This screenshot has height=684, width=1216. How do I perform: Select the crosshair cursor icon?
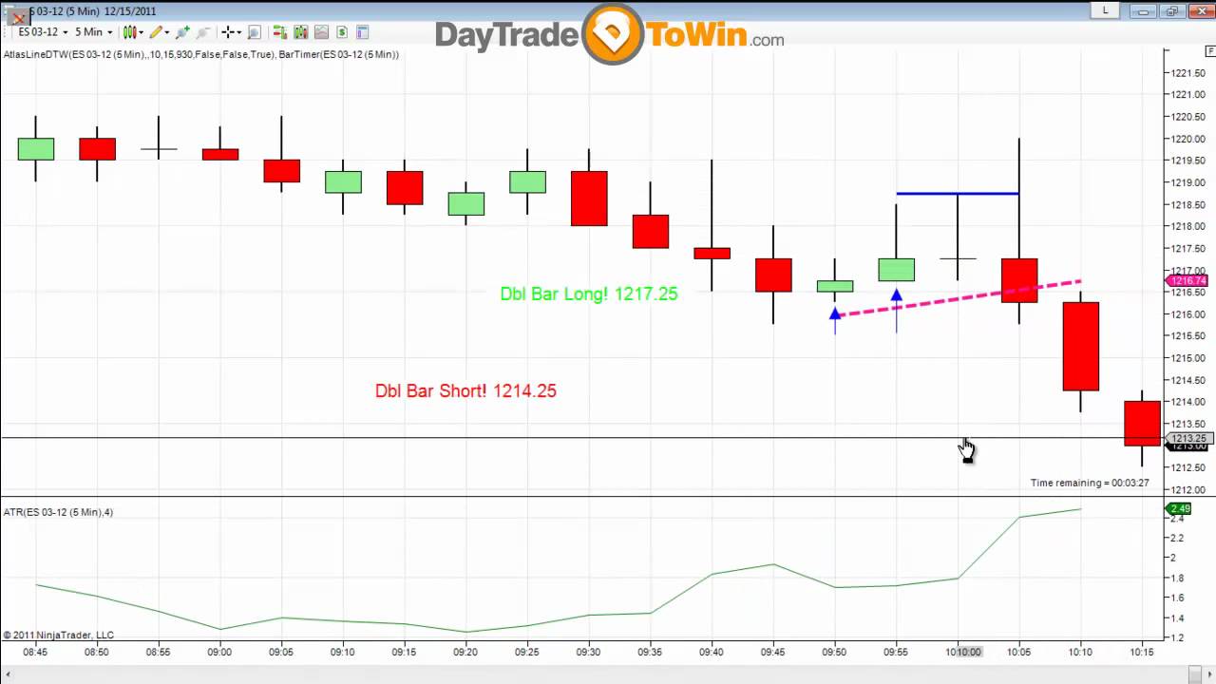coord(228,31)
